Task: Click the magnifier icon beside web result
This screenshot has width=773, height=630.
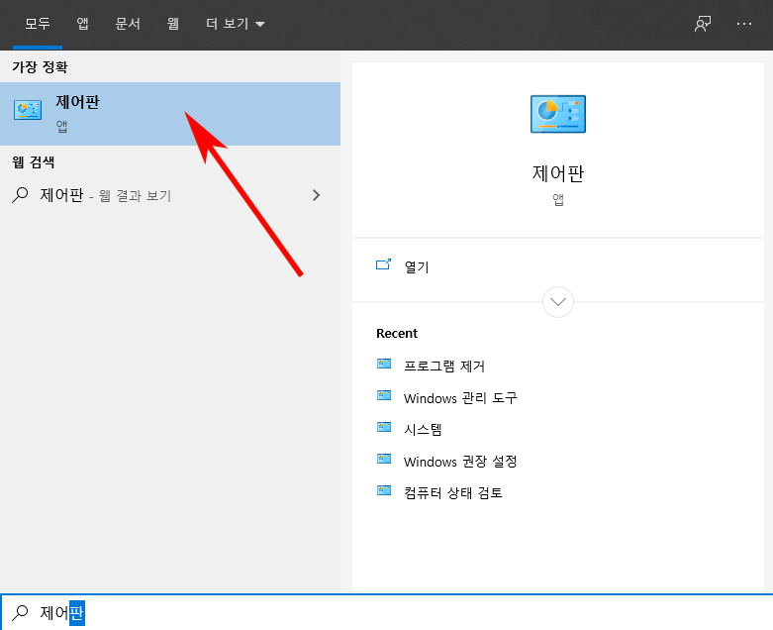Action: 20,195
